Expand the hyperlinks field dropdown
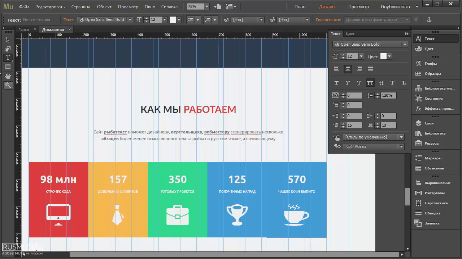Screen dimensions: 462x259 click(x=407, y=20)
